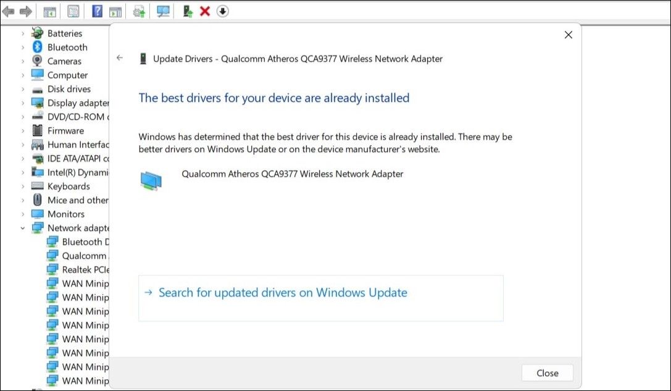Click the back arrow in the Update Drivers dialog

pyautogui.click(x=120, y=56)
